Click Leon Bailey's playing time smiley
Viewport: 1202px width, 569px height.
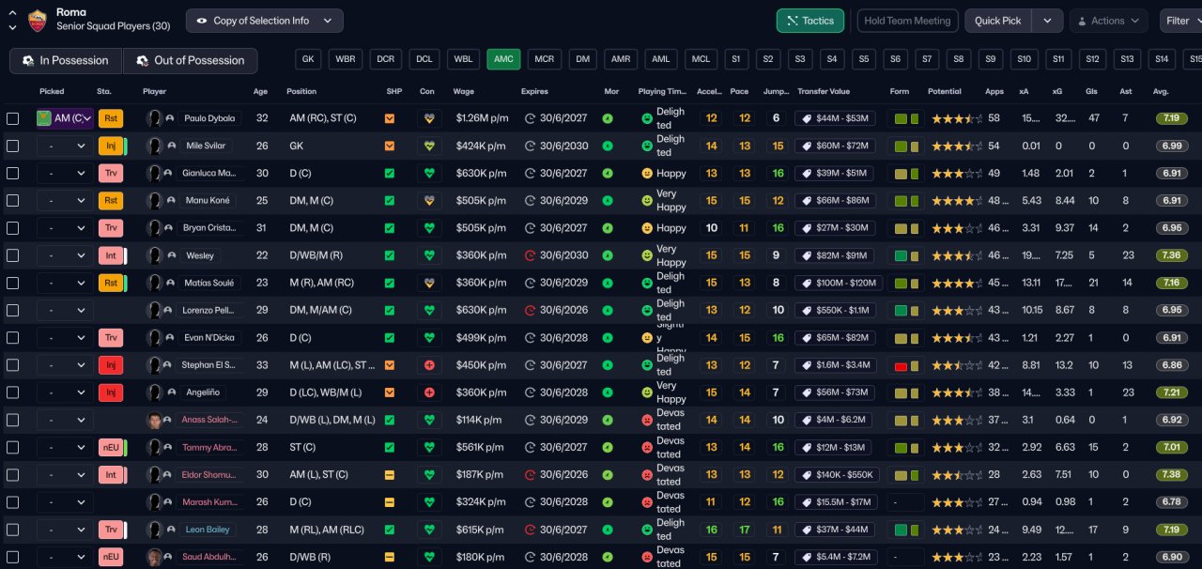coord(647,530)
